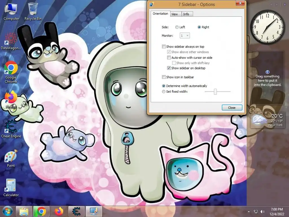Click the clipboard gadget info icon
289x217 pixels.
coord(268,72)
